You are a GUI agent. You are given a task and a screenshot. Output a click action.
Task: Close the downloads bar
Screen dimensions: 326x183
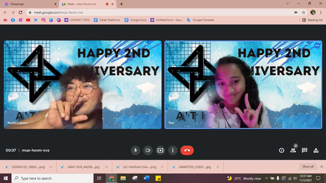pyautogui.click(x=322, y=166)
